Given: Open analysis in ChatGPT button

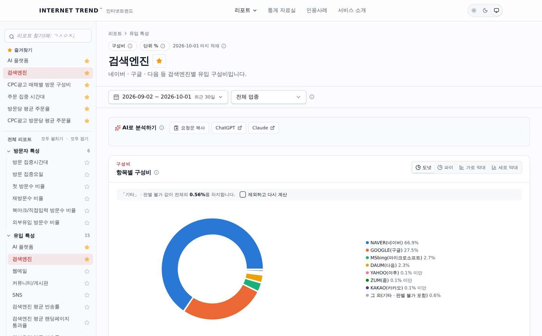Looking at the screenshot, I should click(x=229, y=128).
